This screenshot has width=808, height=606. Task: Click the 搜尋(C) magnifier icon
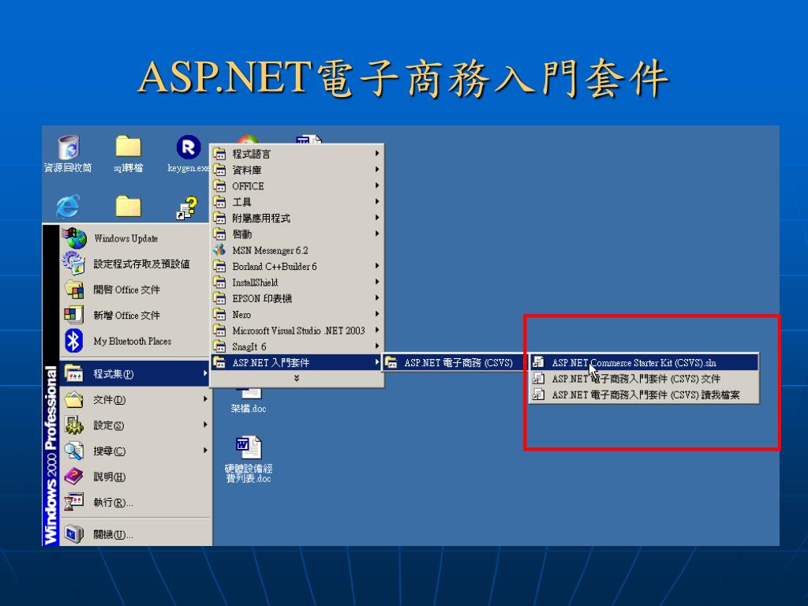pyautogui.click(x=73, y=451)
